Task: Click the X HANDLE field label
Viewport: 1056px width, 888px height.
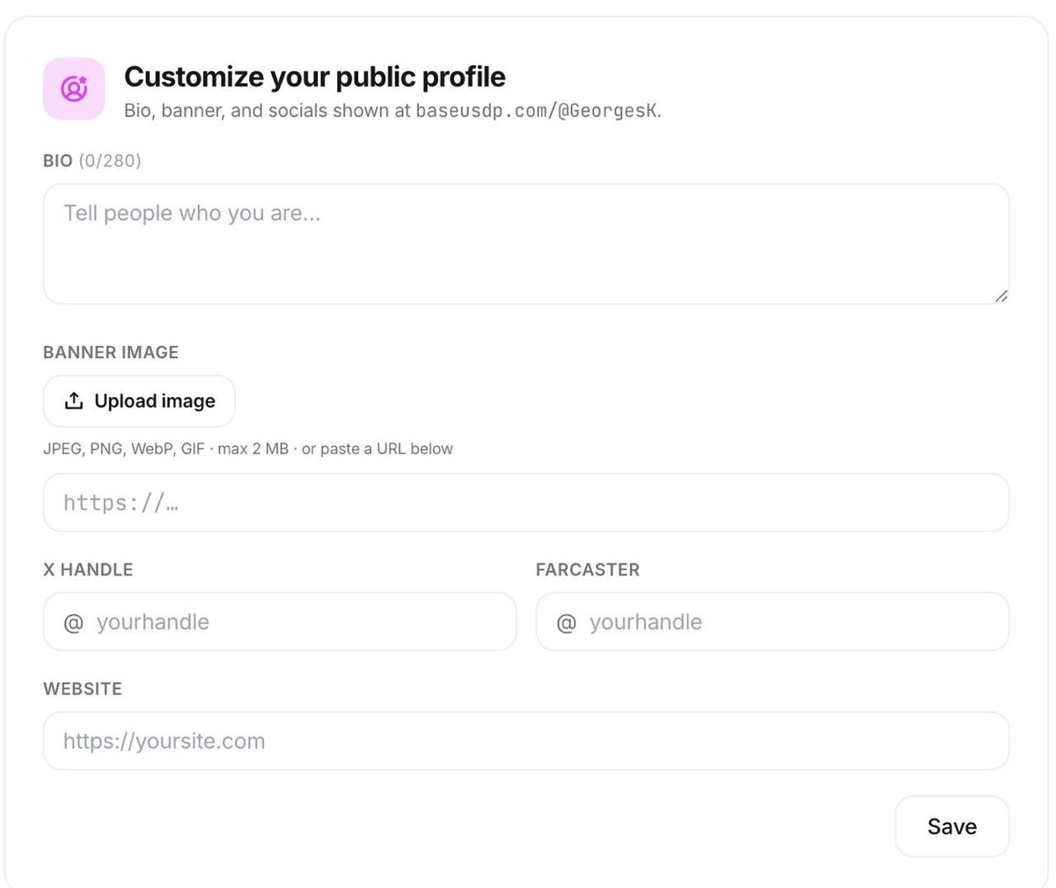Action: click(x=88, y=569)
